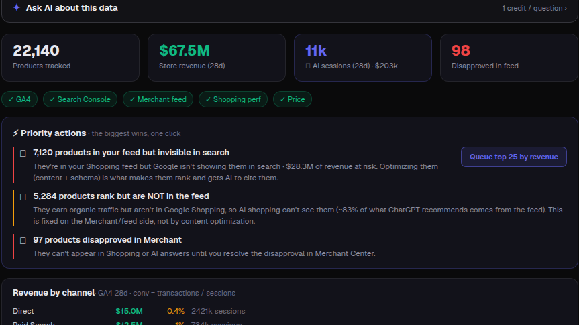The image size is (579, 325).
Task: Click the checkmark on the GA4 chip
Action: [11, 99]
